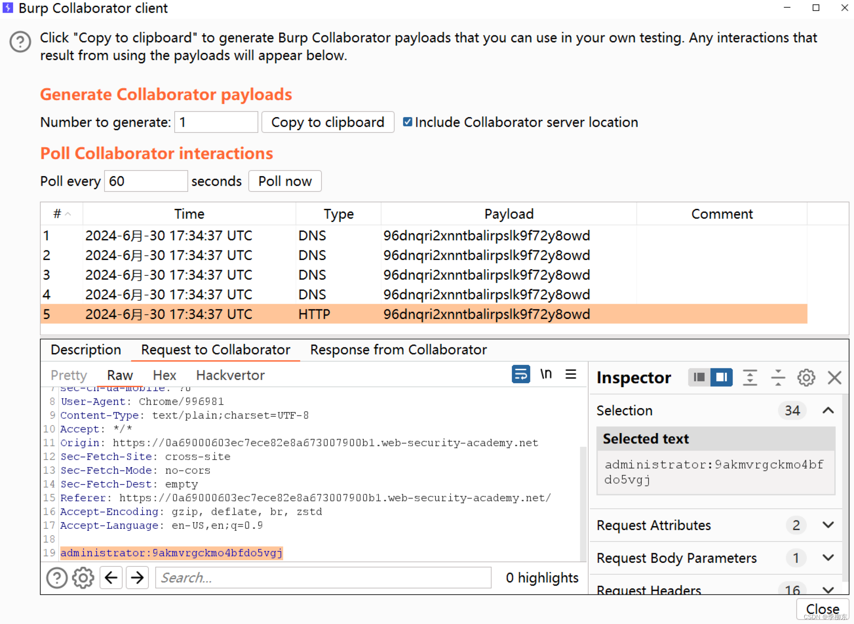Click the help question mark icon near instructions

[x=20, y=42]
